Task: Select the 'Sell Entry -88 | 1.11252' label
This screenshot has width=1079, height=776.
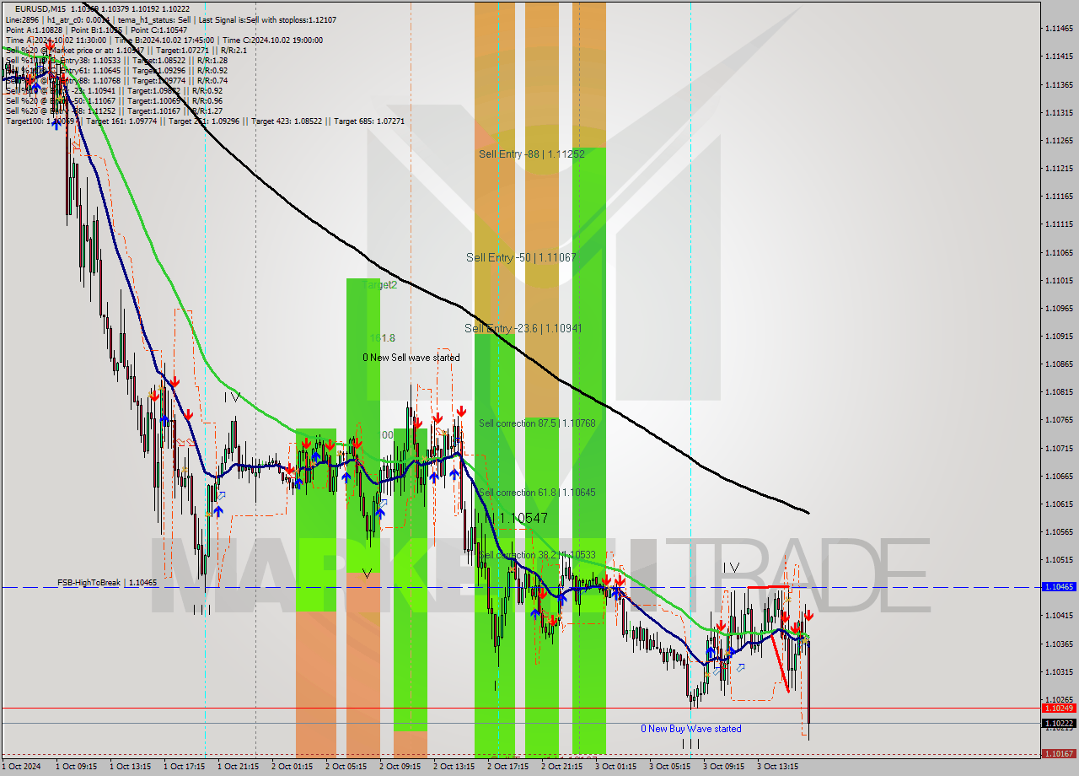Action: tap(531, 154)
